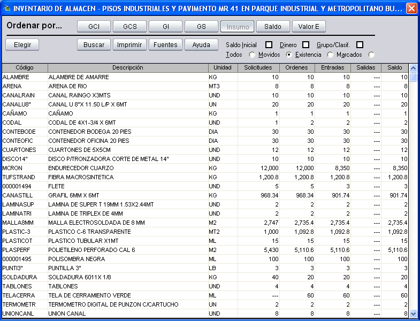This screenshot has height=321, width=420.
Task: Enable the Saldo Inicial checkbox
Action: [x=269, y=45]
